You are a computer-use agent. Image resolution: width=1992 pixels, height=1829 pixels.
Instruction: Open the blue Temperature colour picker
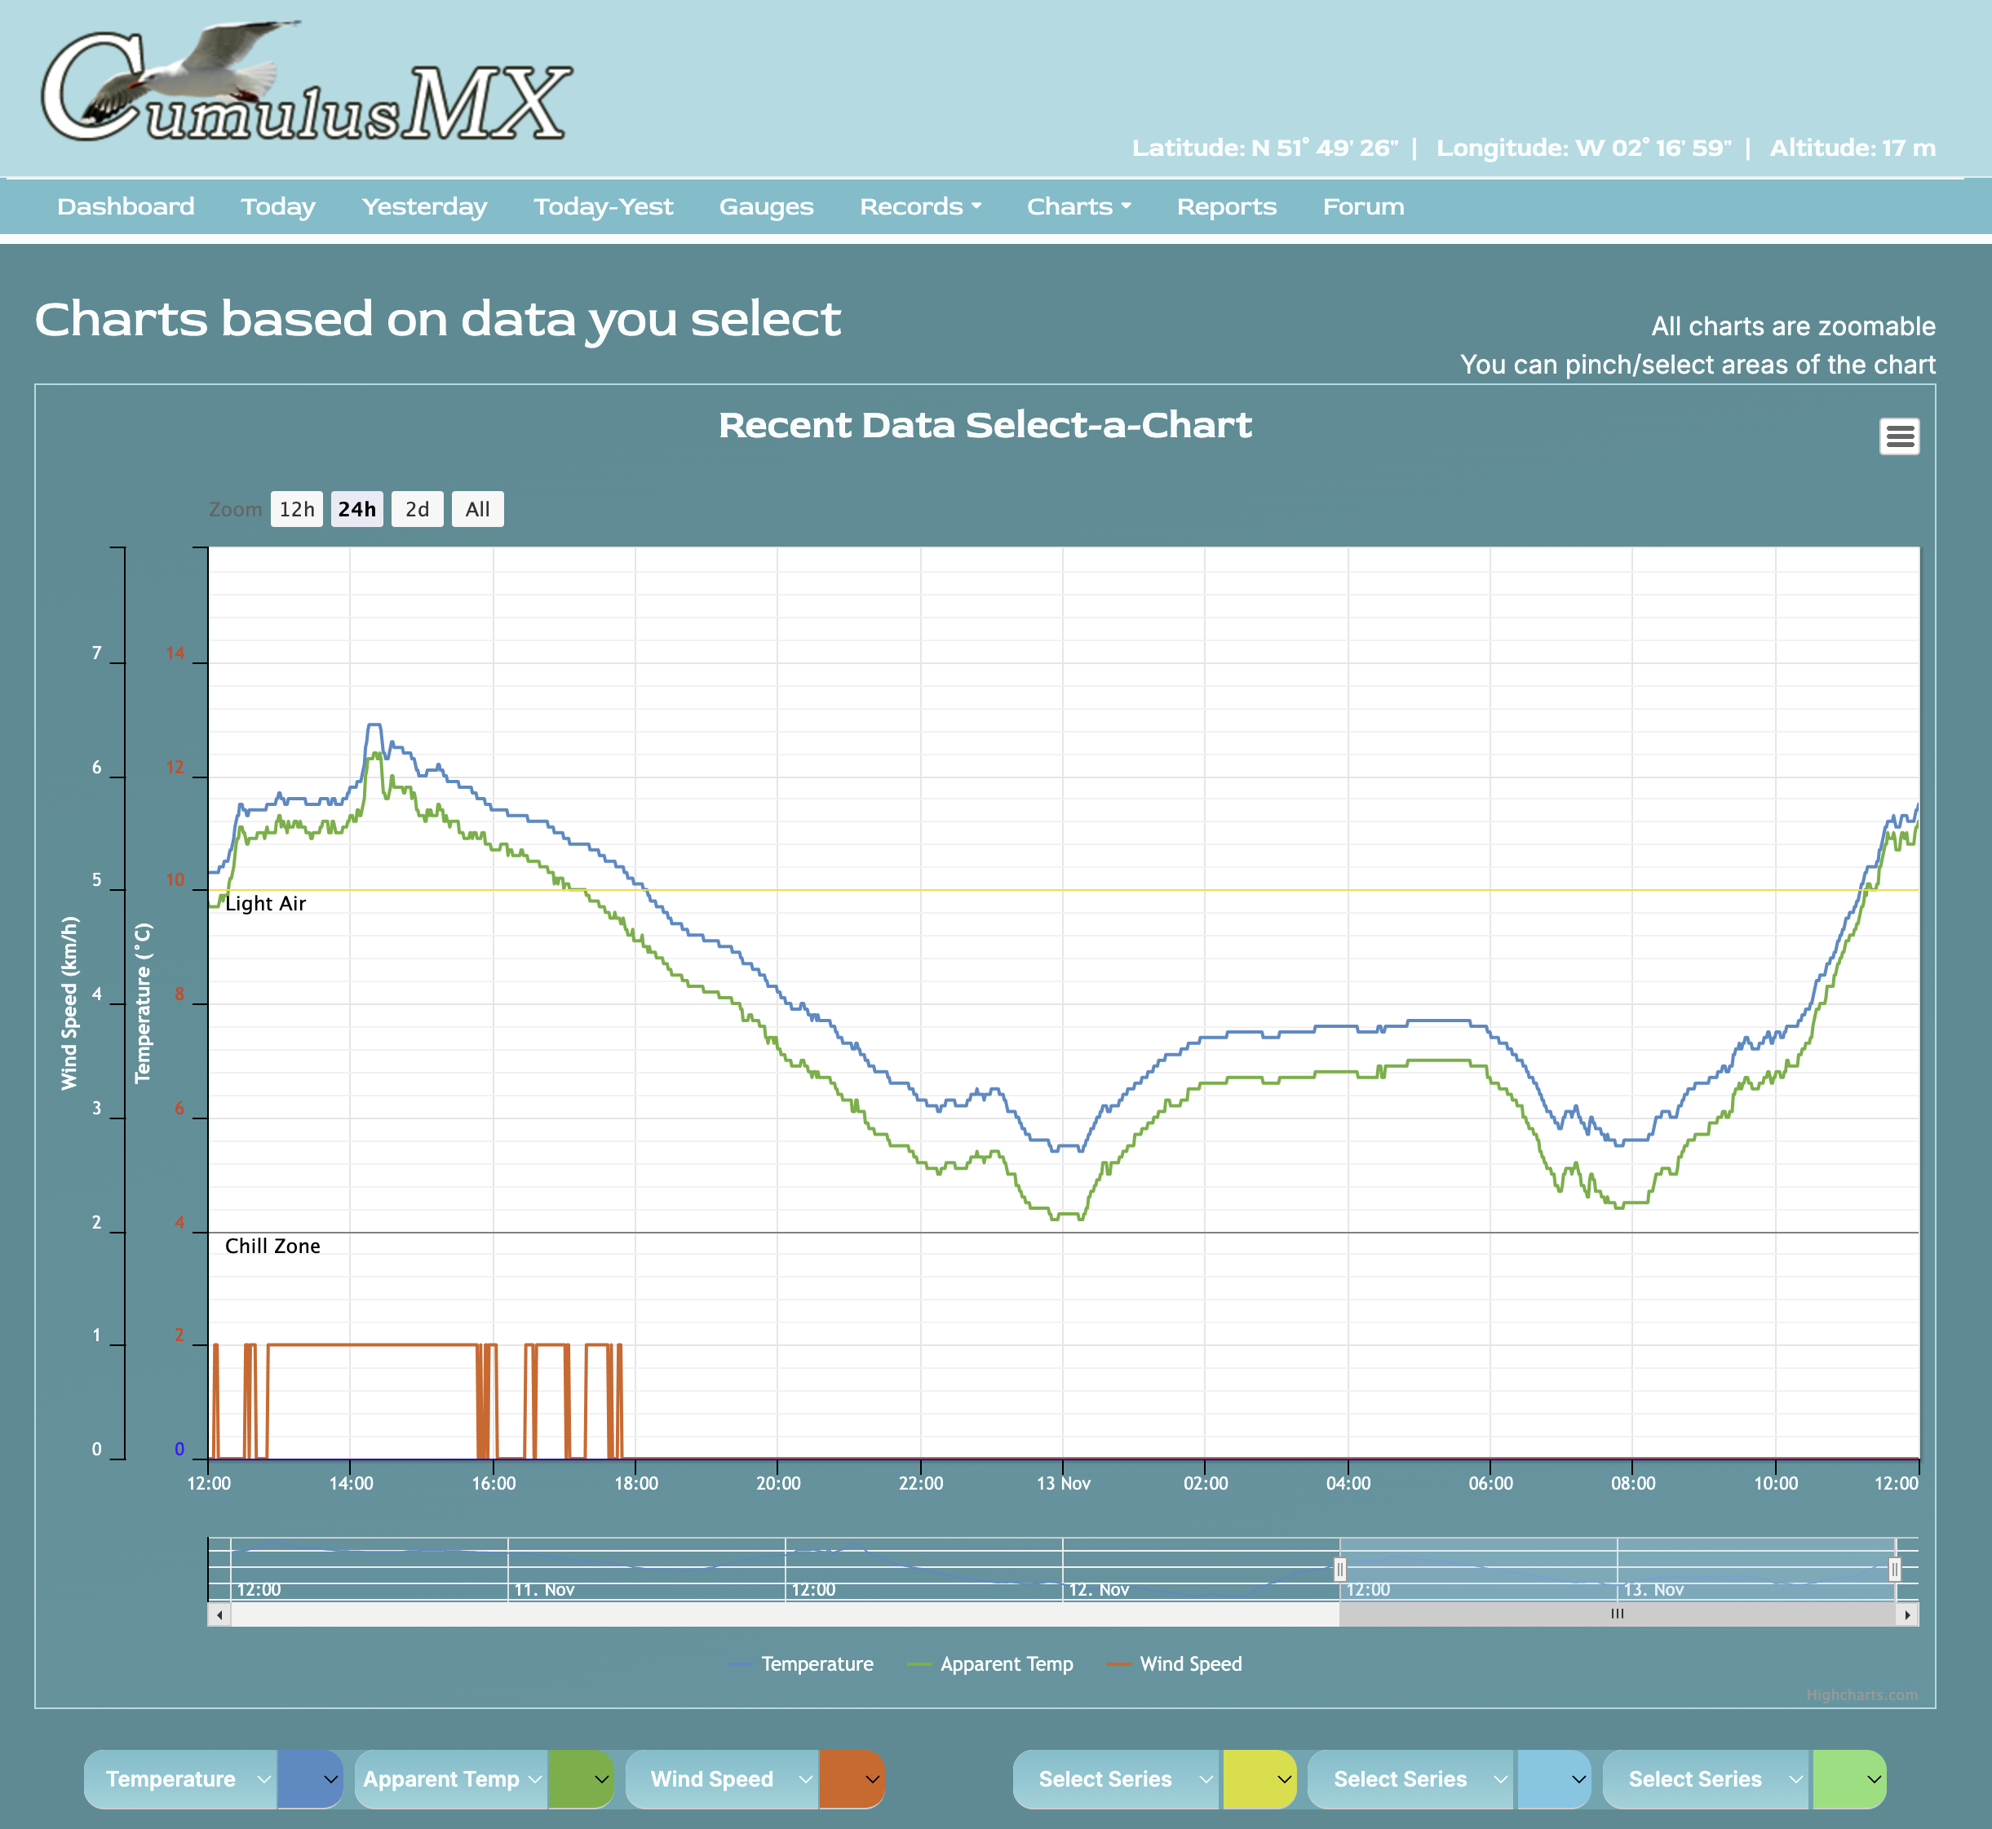[x=310, y=1778]
